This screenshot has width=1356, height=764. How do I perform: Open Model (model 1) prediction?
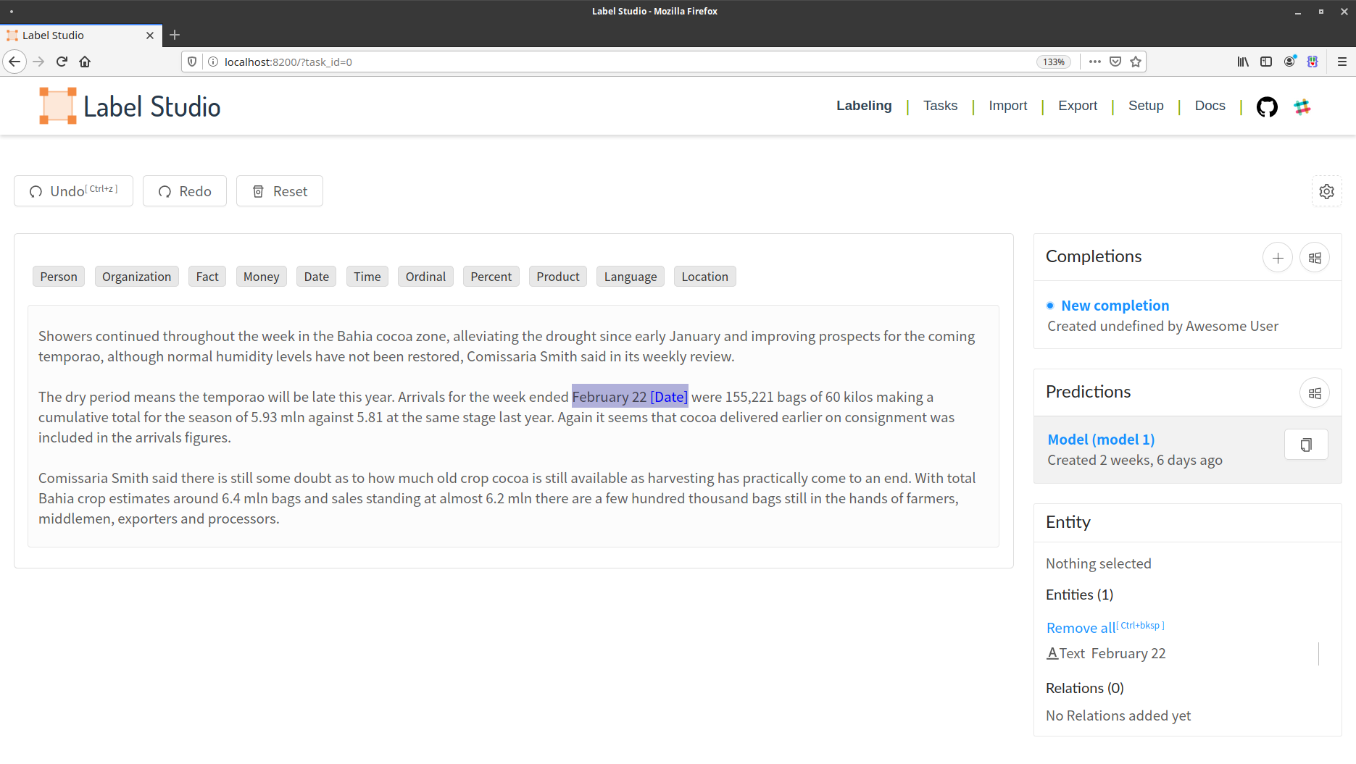coord(1101,440)
